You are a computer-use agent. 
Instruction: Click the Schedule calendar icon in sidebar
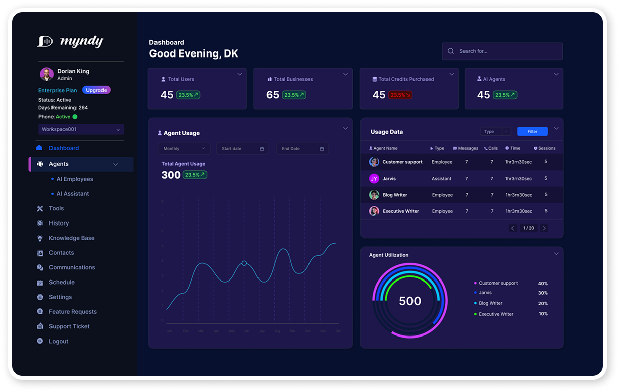pyautogui.click(x=40, y=283)
